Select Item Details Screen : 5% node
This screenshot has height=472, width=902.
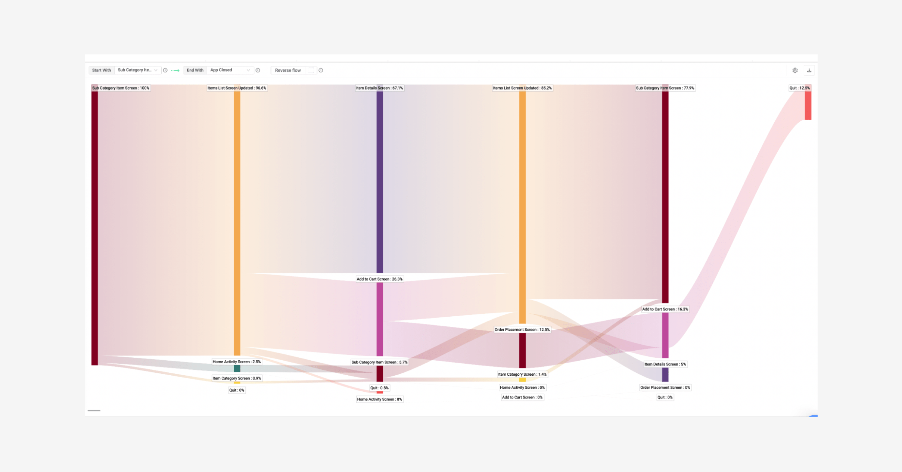(x=665, y=364)
